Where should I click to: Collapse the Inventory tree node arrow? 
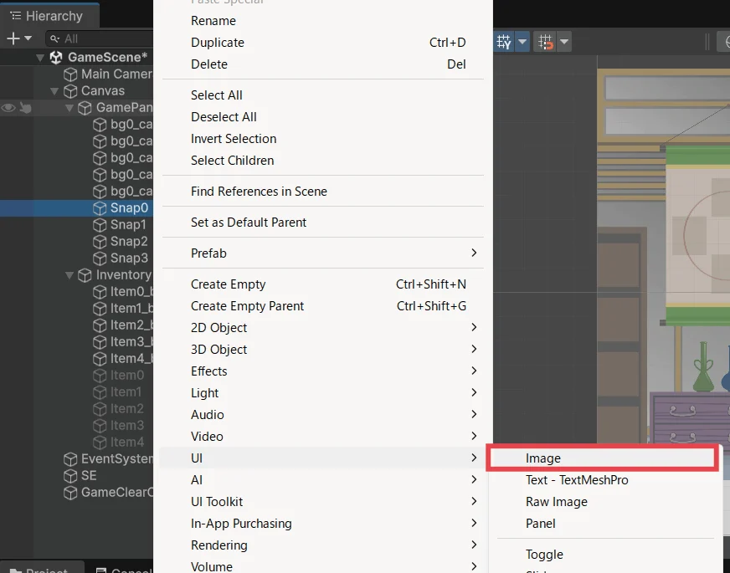(x=70, y=275)
